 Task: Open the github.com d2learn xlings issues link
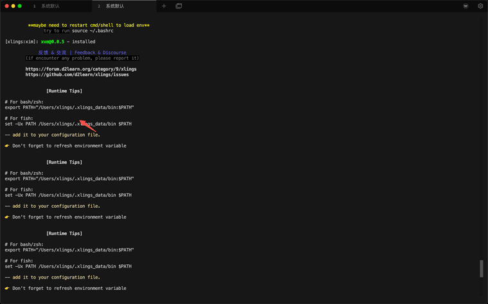(77, 74)
